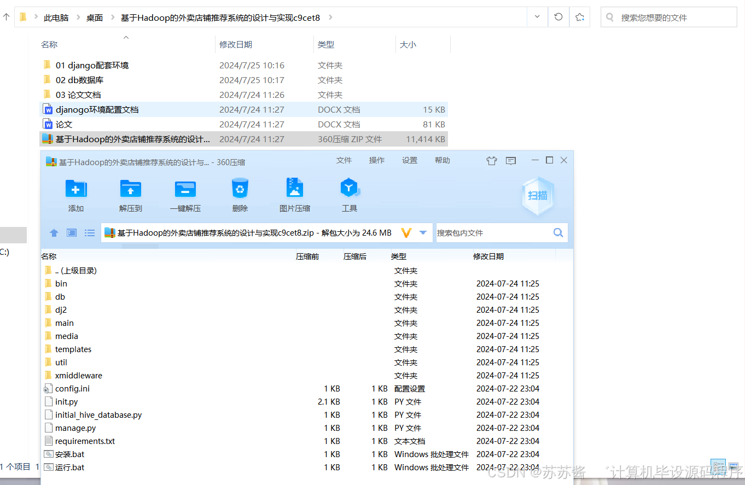The width and height of the screenshot is (745, 485).
Task: Go up a level using the 上级目录 arrow
Action: [x=54, y=232]
